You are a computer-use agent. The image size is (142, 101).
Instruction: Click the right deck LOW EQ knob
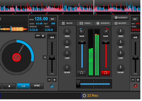121,54
